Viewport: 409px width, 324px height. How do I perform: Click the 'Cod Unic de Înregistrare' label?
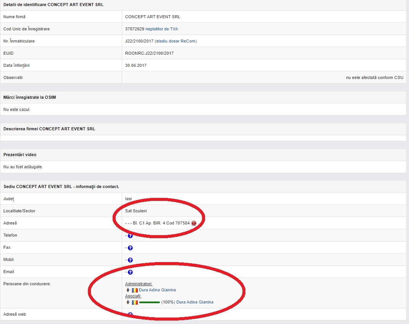[26, 29]
